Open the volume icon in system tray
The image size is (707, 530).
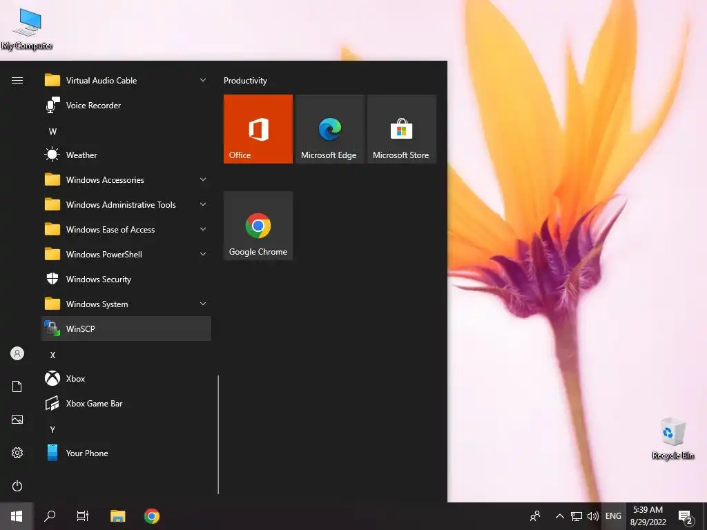(593, 516)
